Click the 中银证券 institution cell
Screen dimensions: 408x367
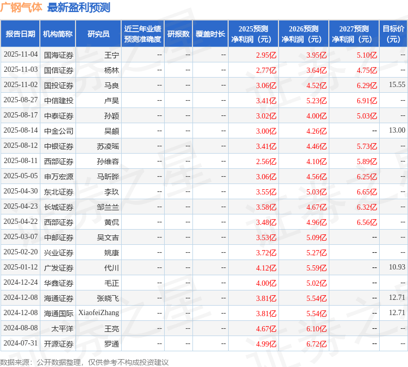pyautogui.click(x=59, y=146)
